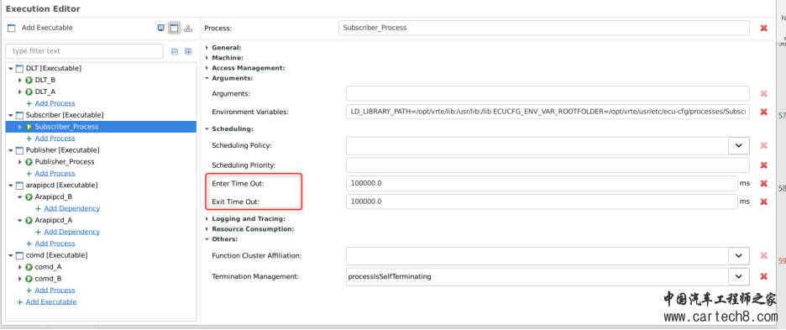The image size is (786, 330).
Task: Collapse all tree items icon
Action: (175, 51)
